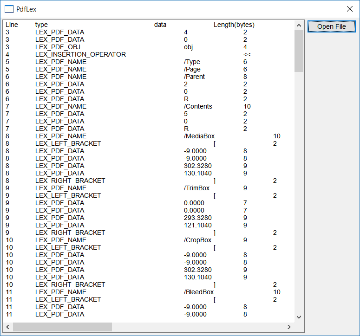Click the "<<" value on line 4
The height and width of the screenshot is (336, 360).
pyautogui.click(x=247, y=55)
